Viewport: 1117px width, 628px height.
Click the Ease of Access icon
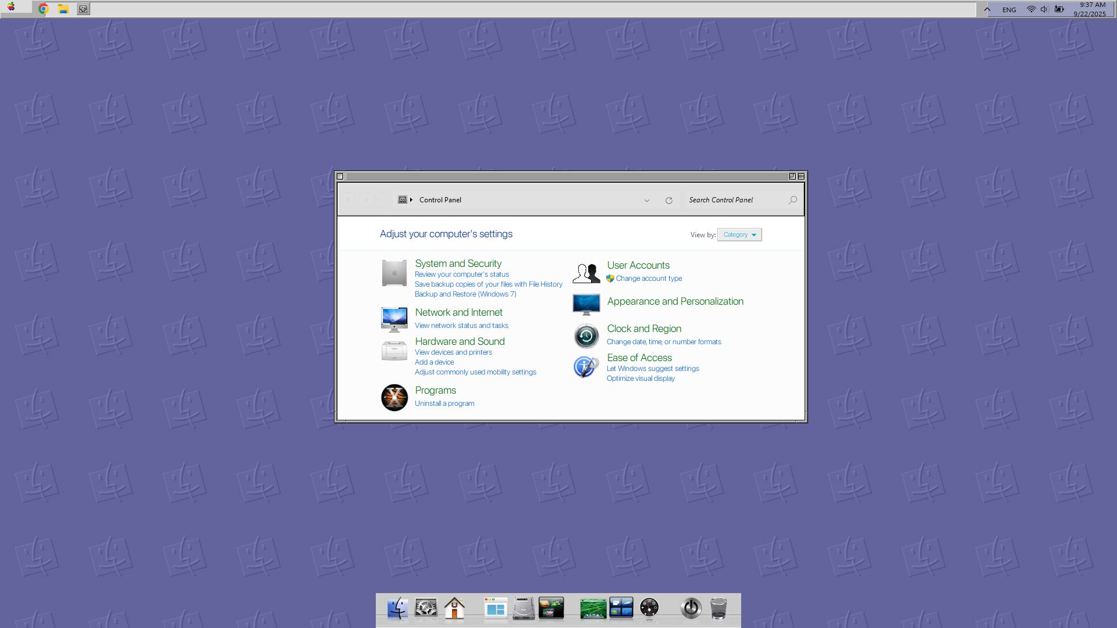point(586,367)
